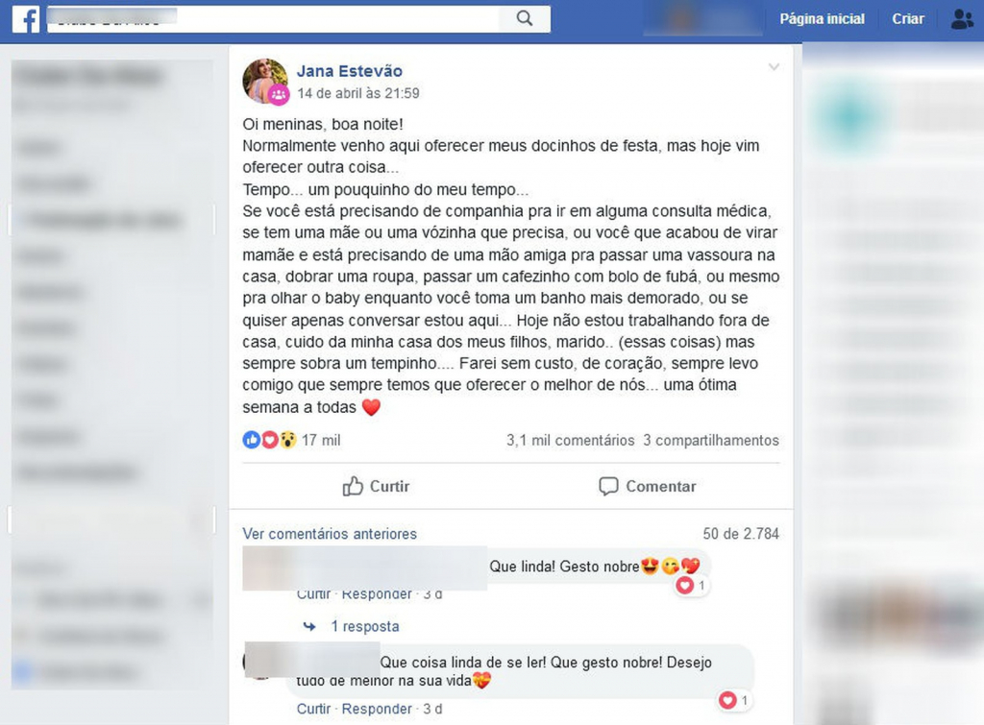
Task: Click the 3 compartilhamentos link
Action: point(711,440)
